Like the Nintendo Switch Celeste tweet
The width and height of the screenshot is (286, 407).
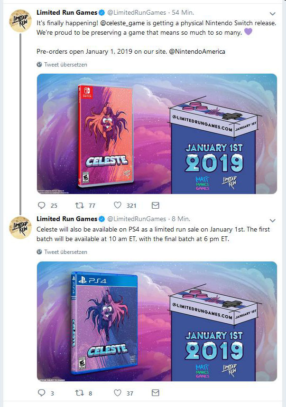pyautogui.click(x=118, y=205)
